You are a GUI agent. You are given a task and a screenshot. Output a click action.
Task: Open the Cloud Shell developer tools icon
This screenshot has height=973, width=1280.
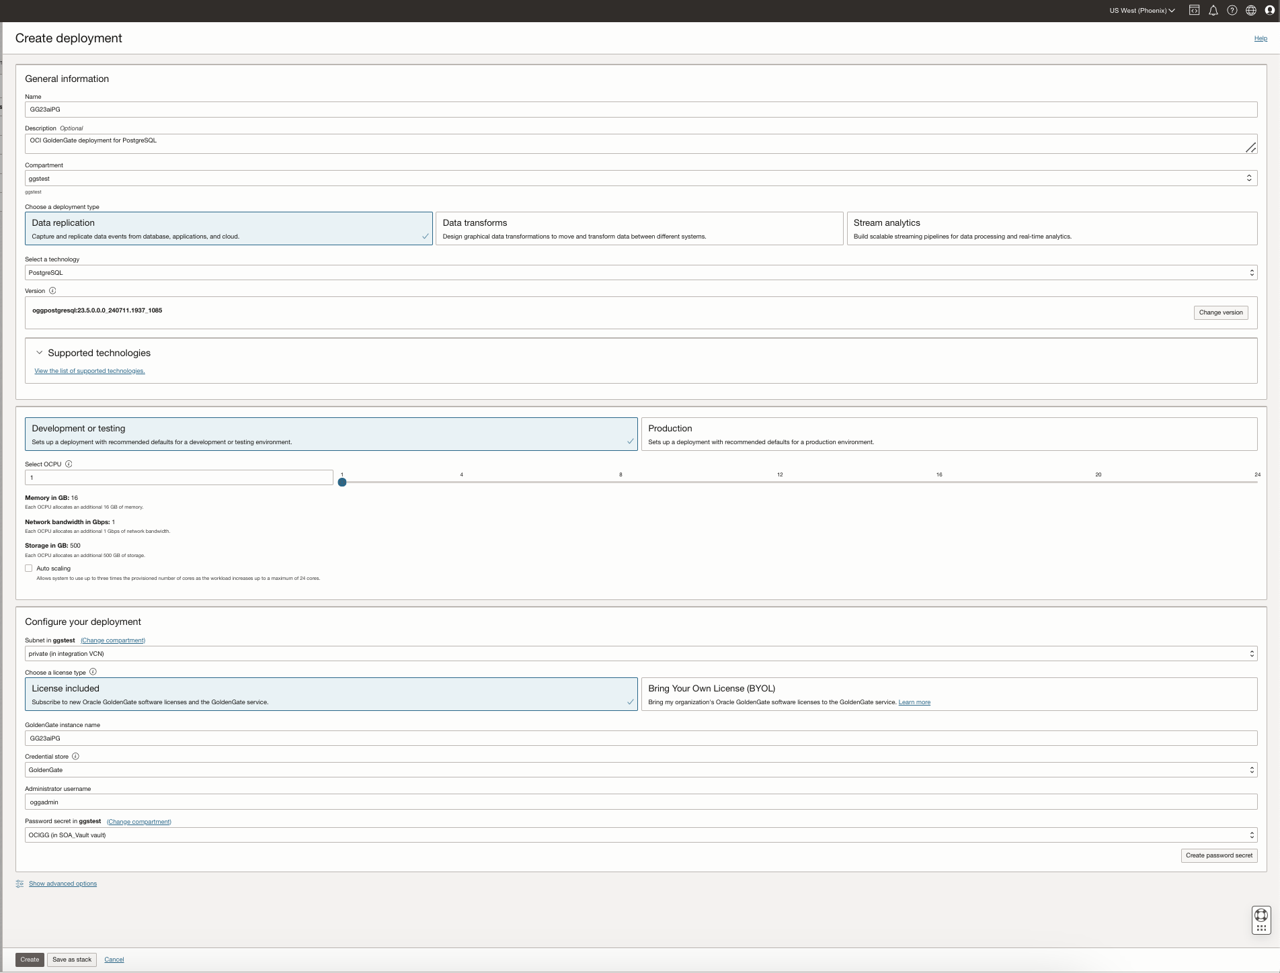tap(1194, 10)
